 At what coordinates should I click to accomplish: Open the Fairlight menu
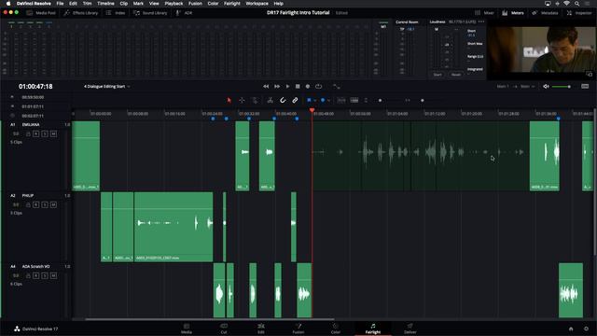[x=232, y=4]
